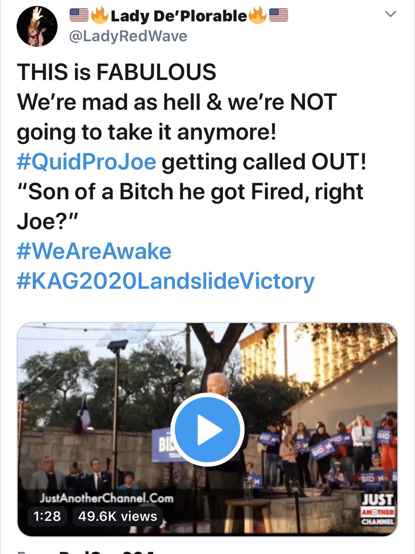Click the Just Another Channel logo

click(377, 509)
